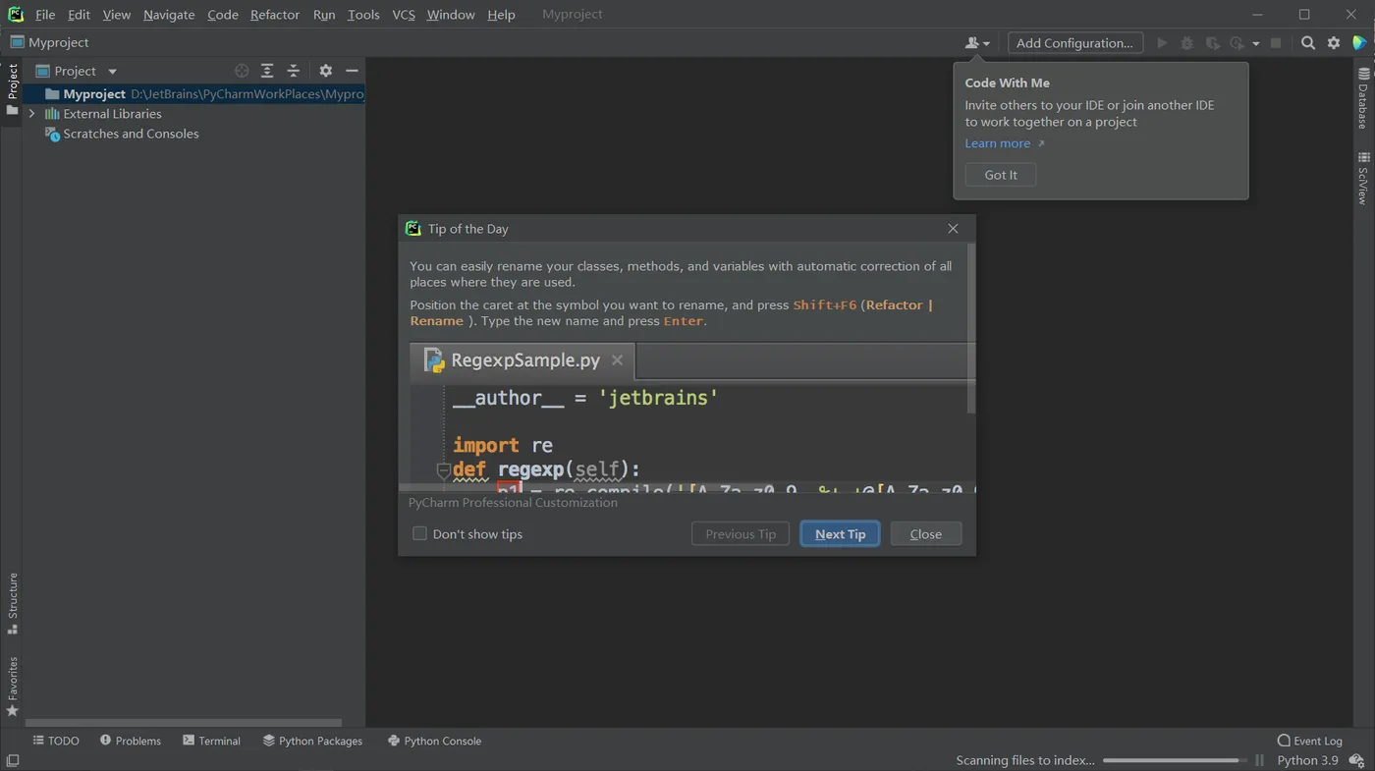
Task: Open the Terminal tool window tab
Action: tap(211, 741)
